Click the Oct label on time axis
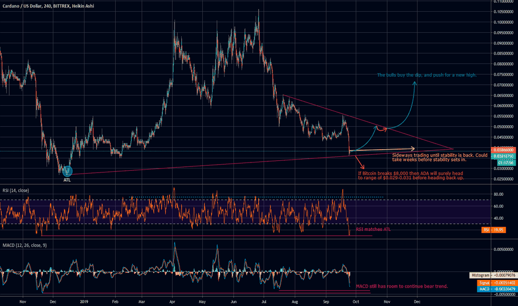This screenshot has width=518, height=306. pos(356,302)
